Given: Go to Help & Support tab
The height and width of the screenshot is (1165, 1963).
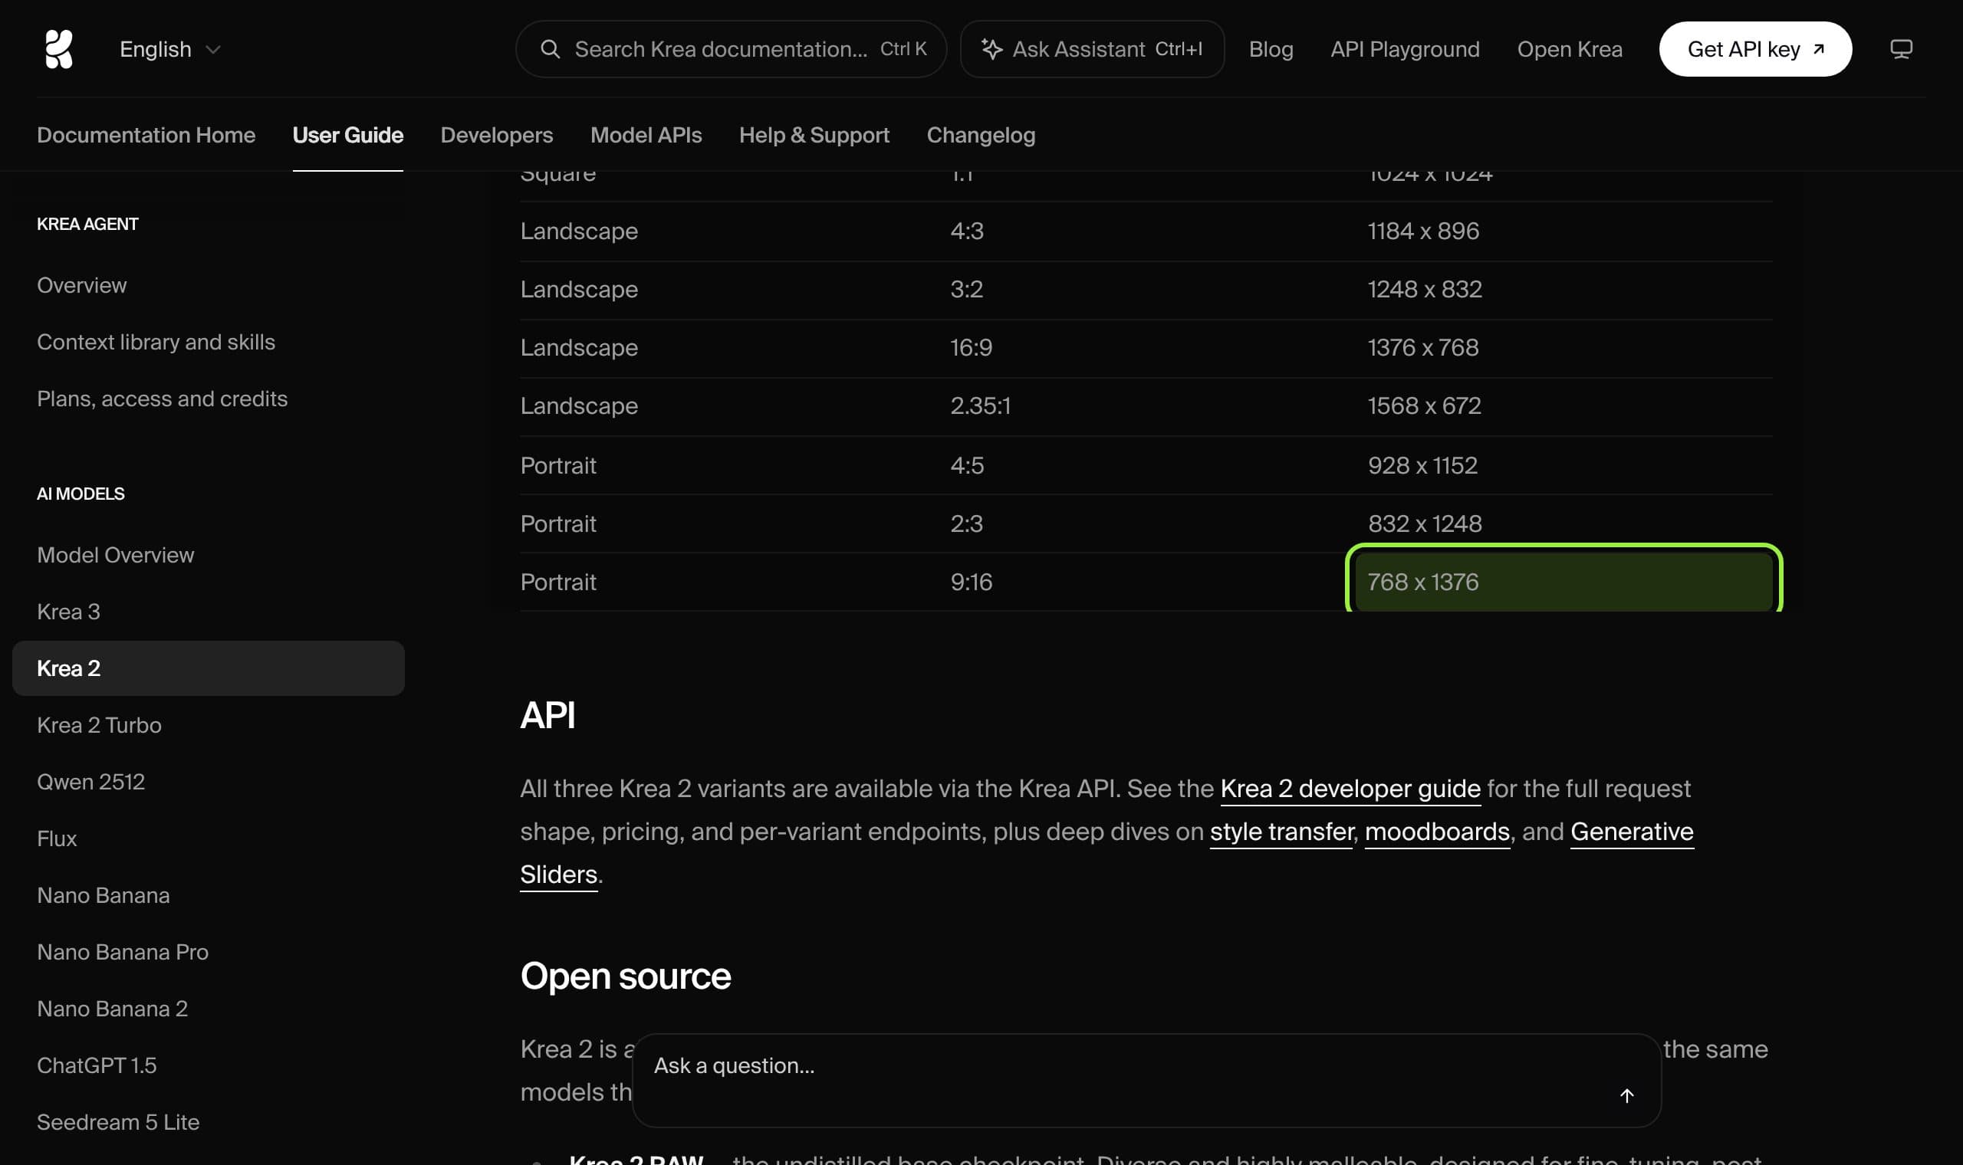Looking at the screenshot, I should pos(814,135).
